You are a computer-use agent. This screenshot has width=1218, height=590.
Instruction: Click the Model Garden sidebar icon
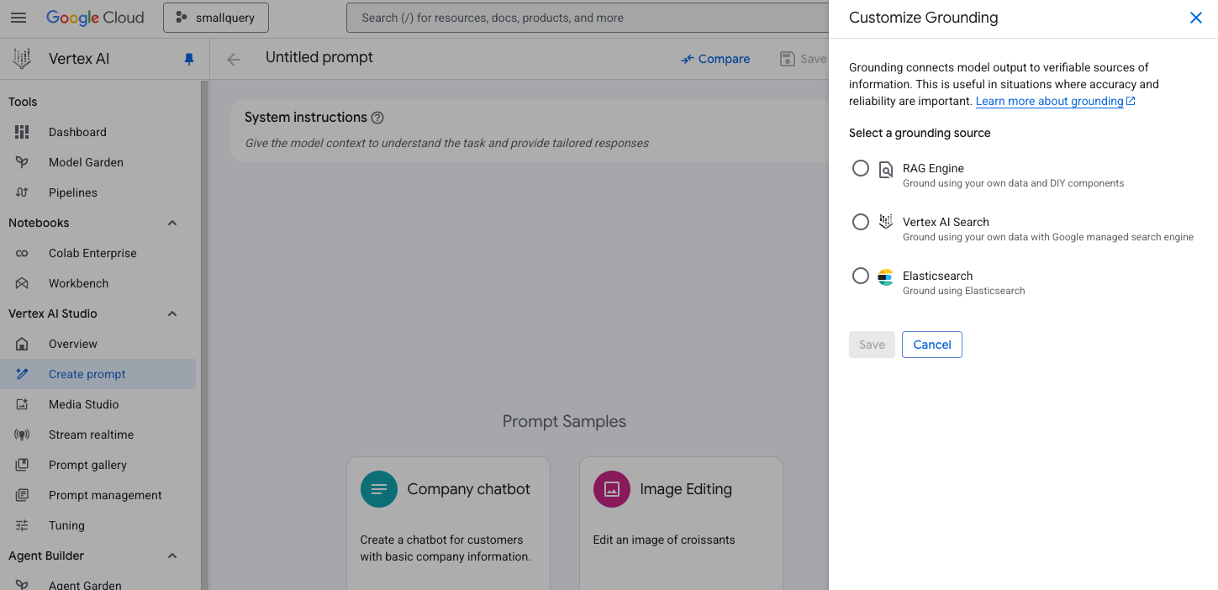tap(22, 162)
